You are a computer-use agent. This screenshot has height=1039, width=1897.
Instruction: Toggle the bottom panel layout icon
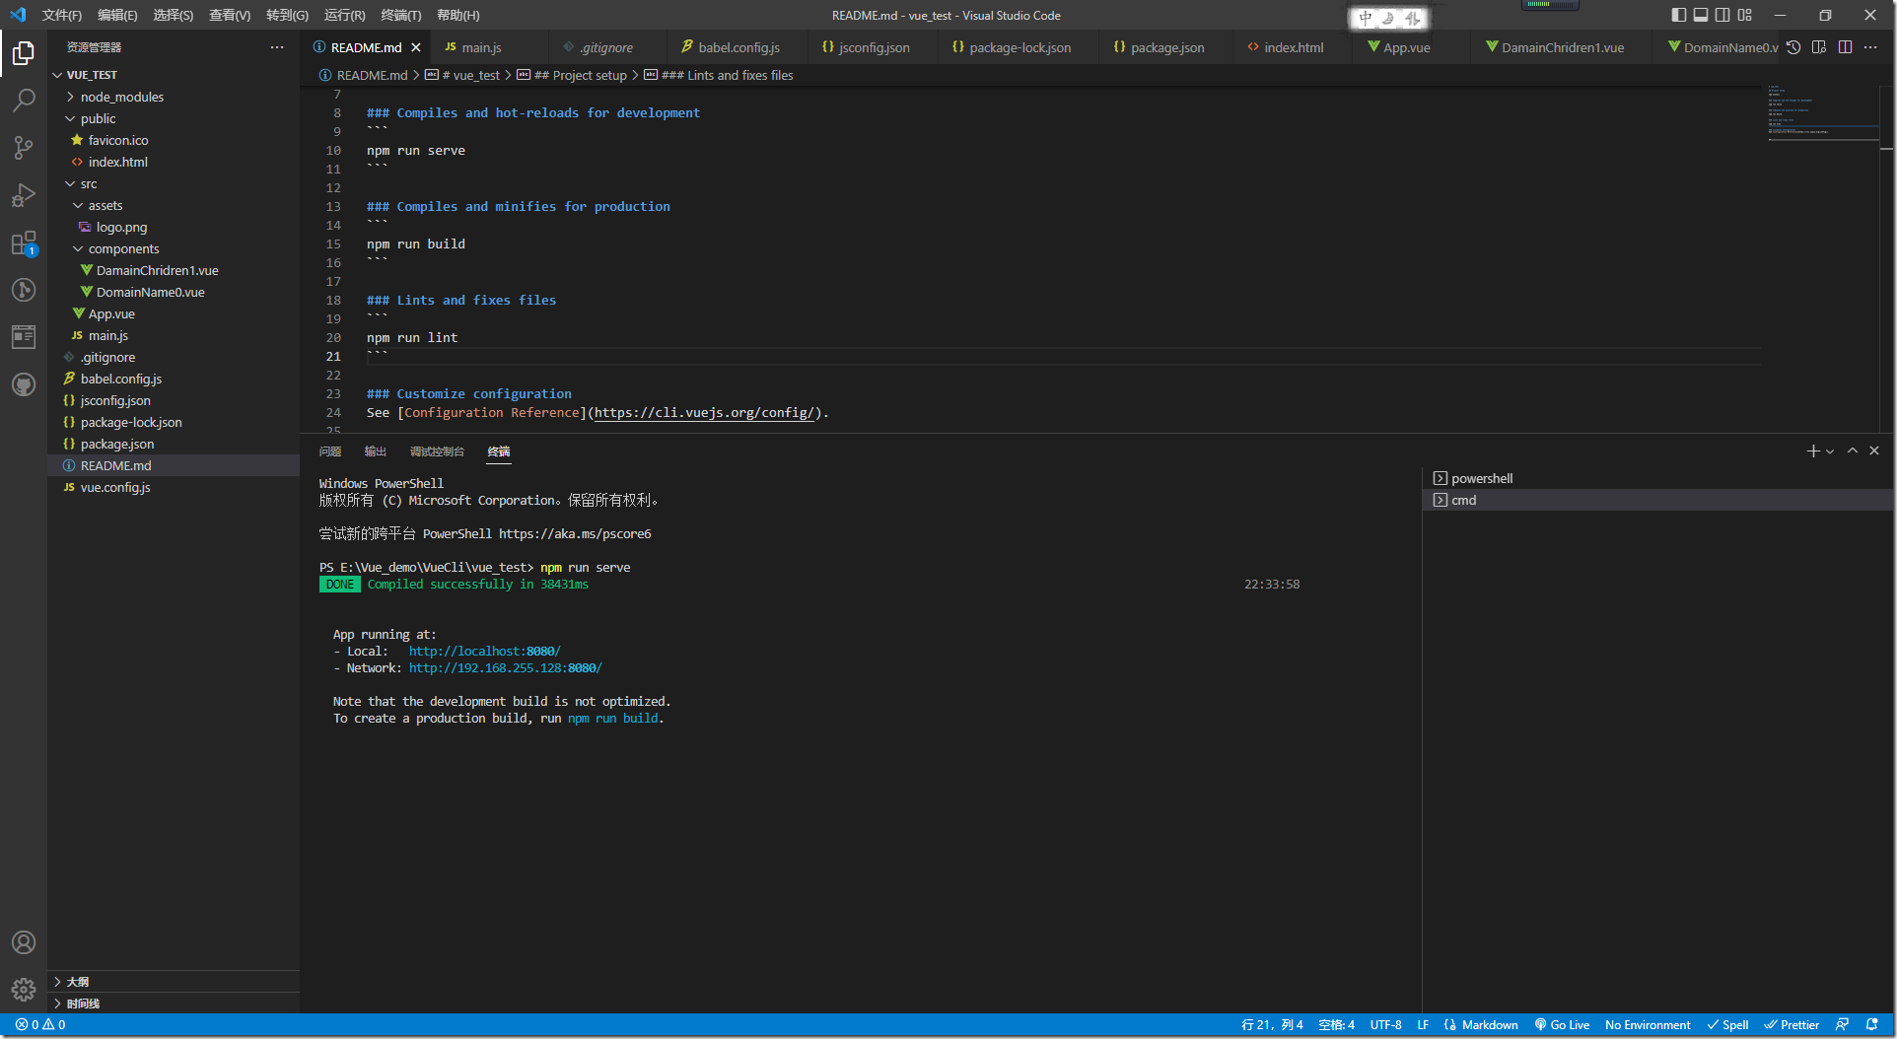coord(1701,15)
